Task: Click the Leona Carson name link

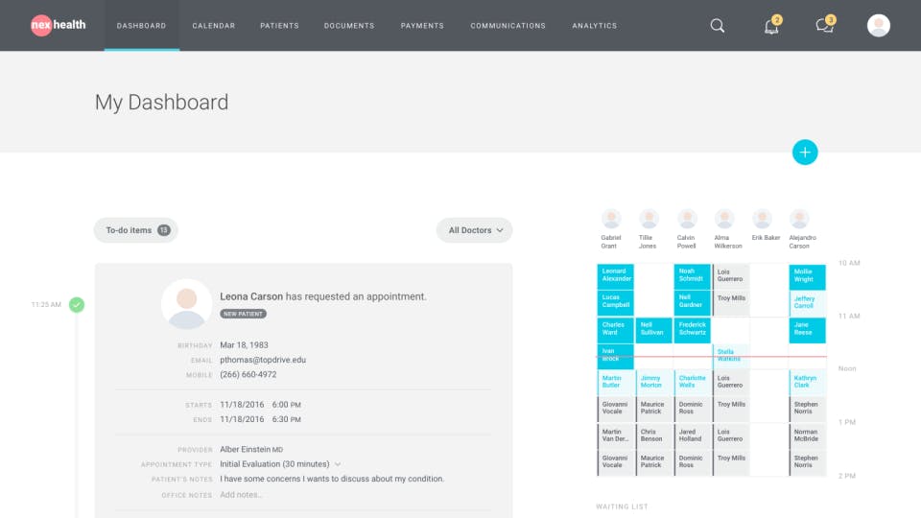Action: tap(251, 296)
